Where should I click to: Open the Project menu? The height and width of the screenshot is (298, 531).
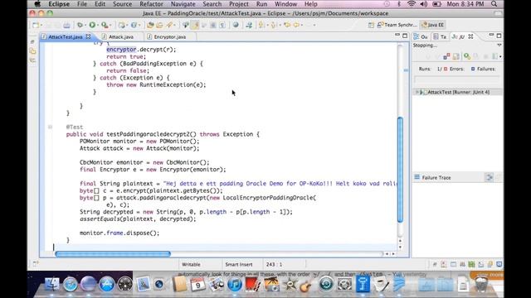click(x=239, y=4)
